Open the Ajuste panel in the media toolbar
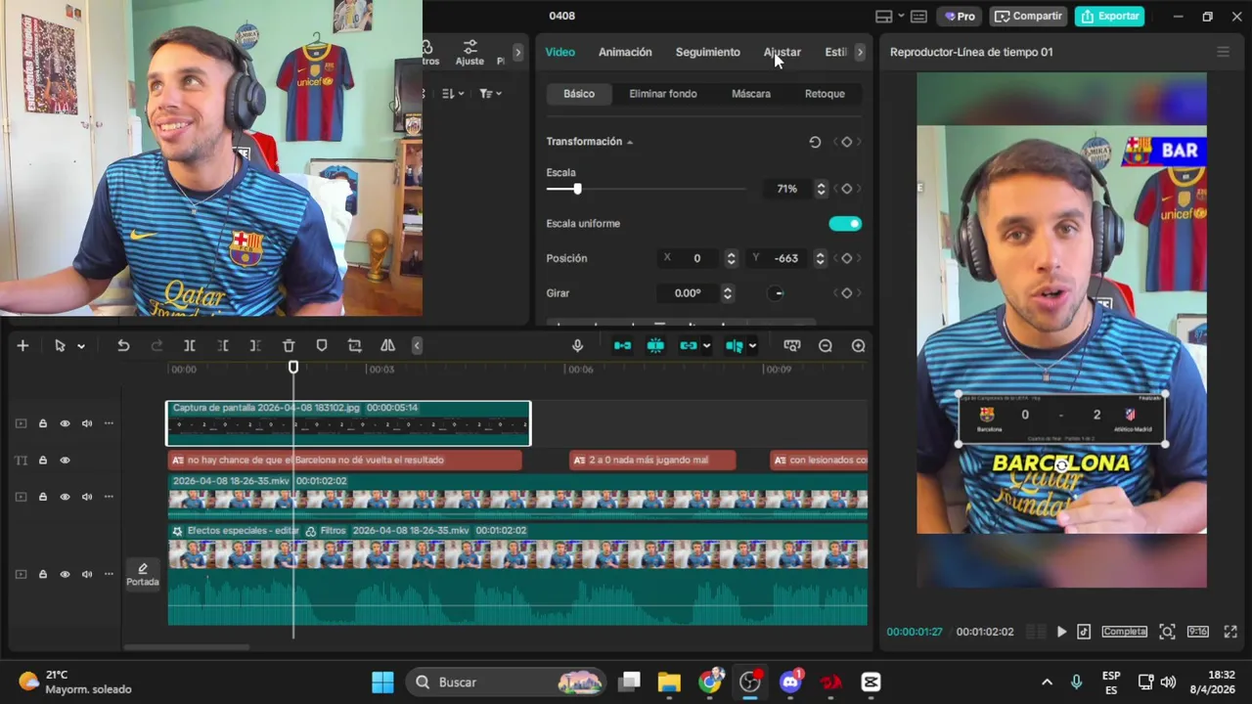 [469, 53]
